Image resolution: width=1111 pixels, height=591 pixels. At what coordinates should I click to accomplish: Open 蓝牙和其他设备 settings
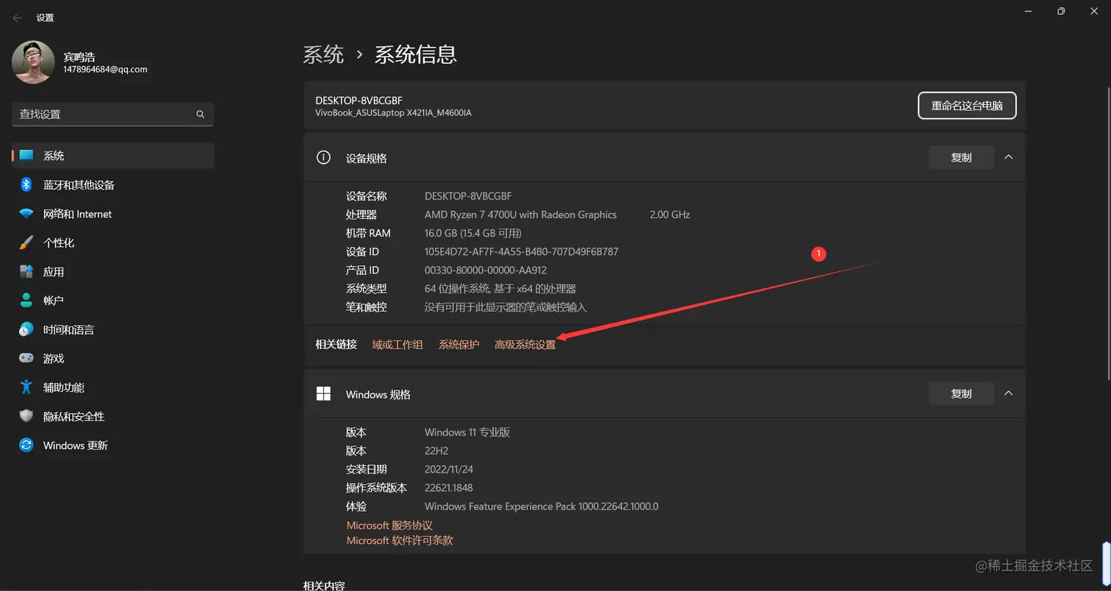click(x=113, y=185)
